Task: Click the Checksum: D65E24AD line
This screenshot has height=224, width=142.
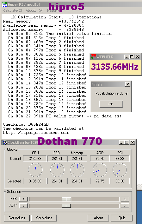Action: coord(26,124)
